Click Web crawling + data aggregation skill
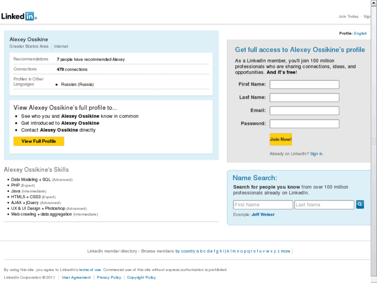 click(x=54, y=214)
